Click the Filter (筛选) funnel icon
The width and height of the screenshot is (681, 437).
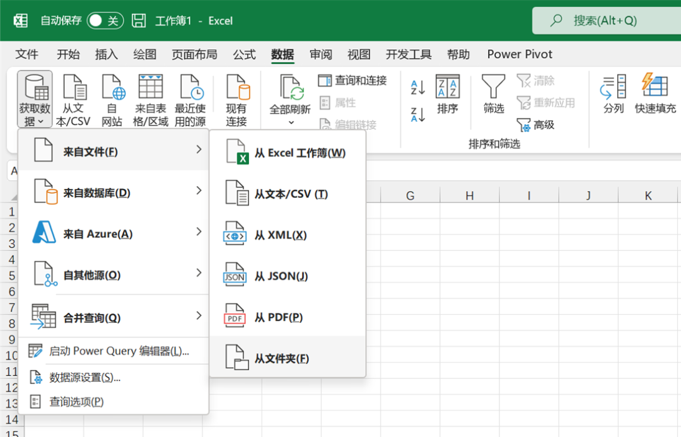tap(493, 88)
